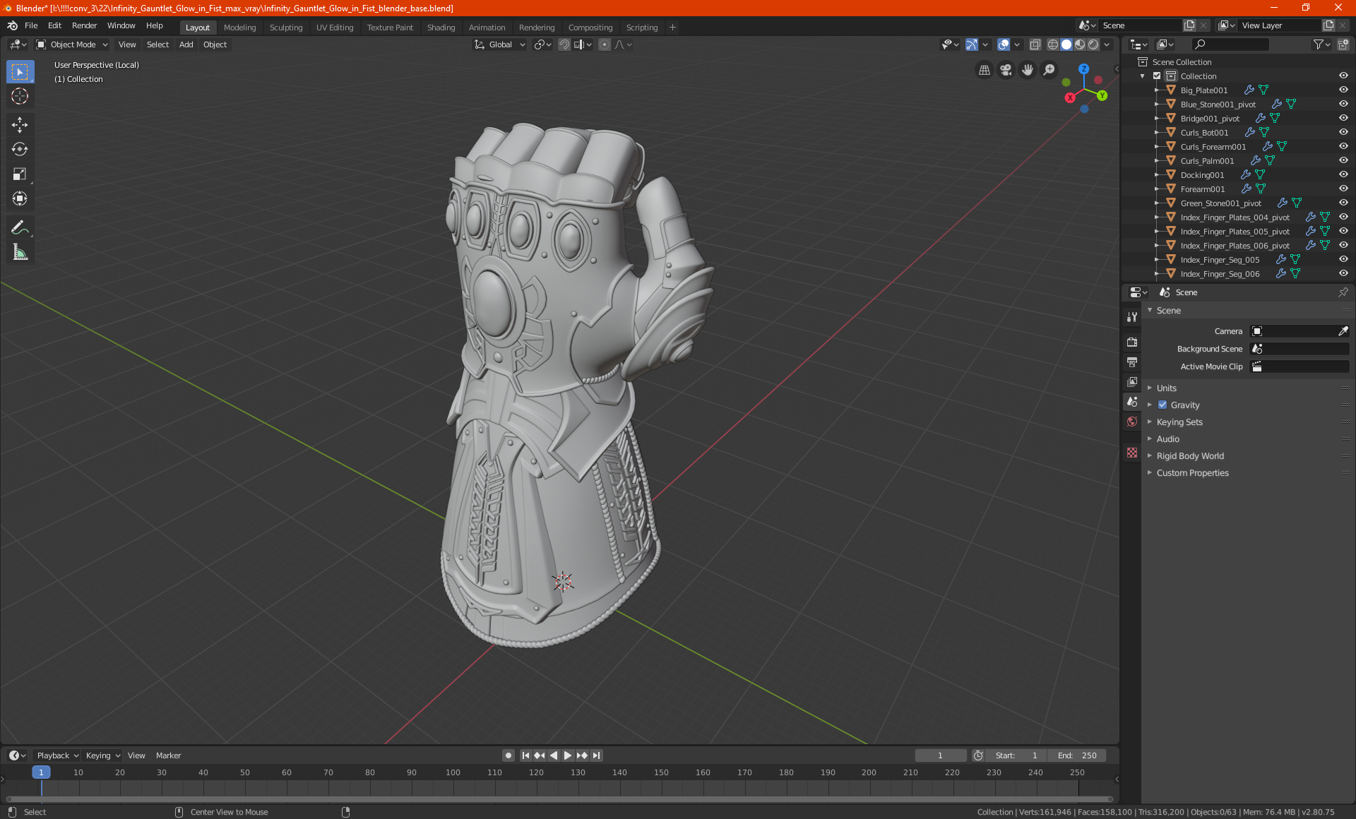This screenshot has height=819, width=1356.
Task: Click the current frame marker on timeline
Action: pos(41,772)
